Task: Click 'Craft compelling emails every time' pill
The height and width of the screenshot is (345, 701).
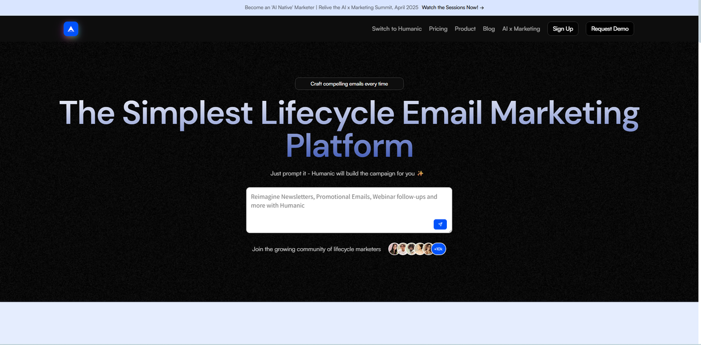Action: (x=349, y=84)
